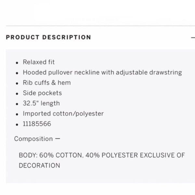Collapse the Composition section dash
This screenshot has width=195, height=195.
click(58, 138)
